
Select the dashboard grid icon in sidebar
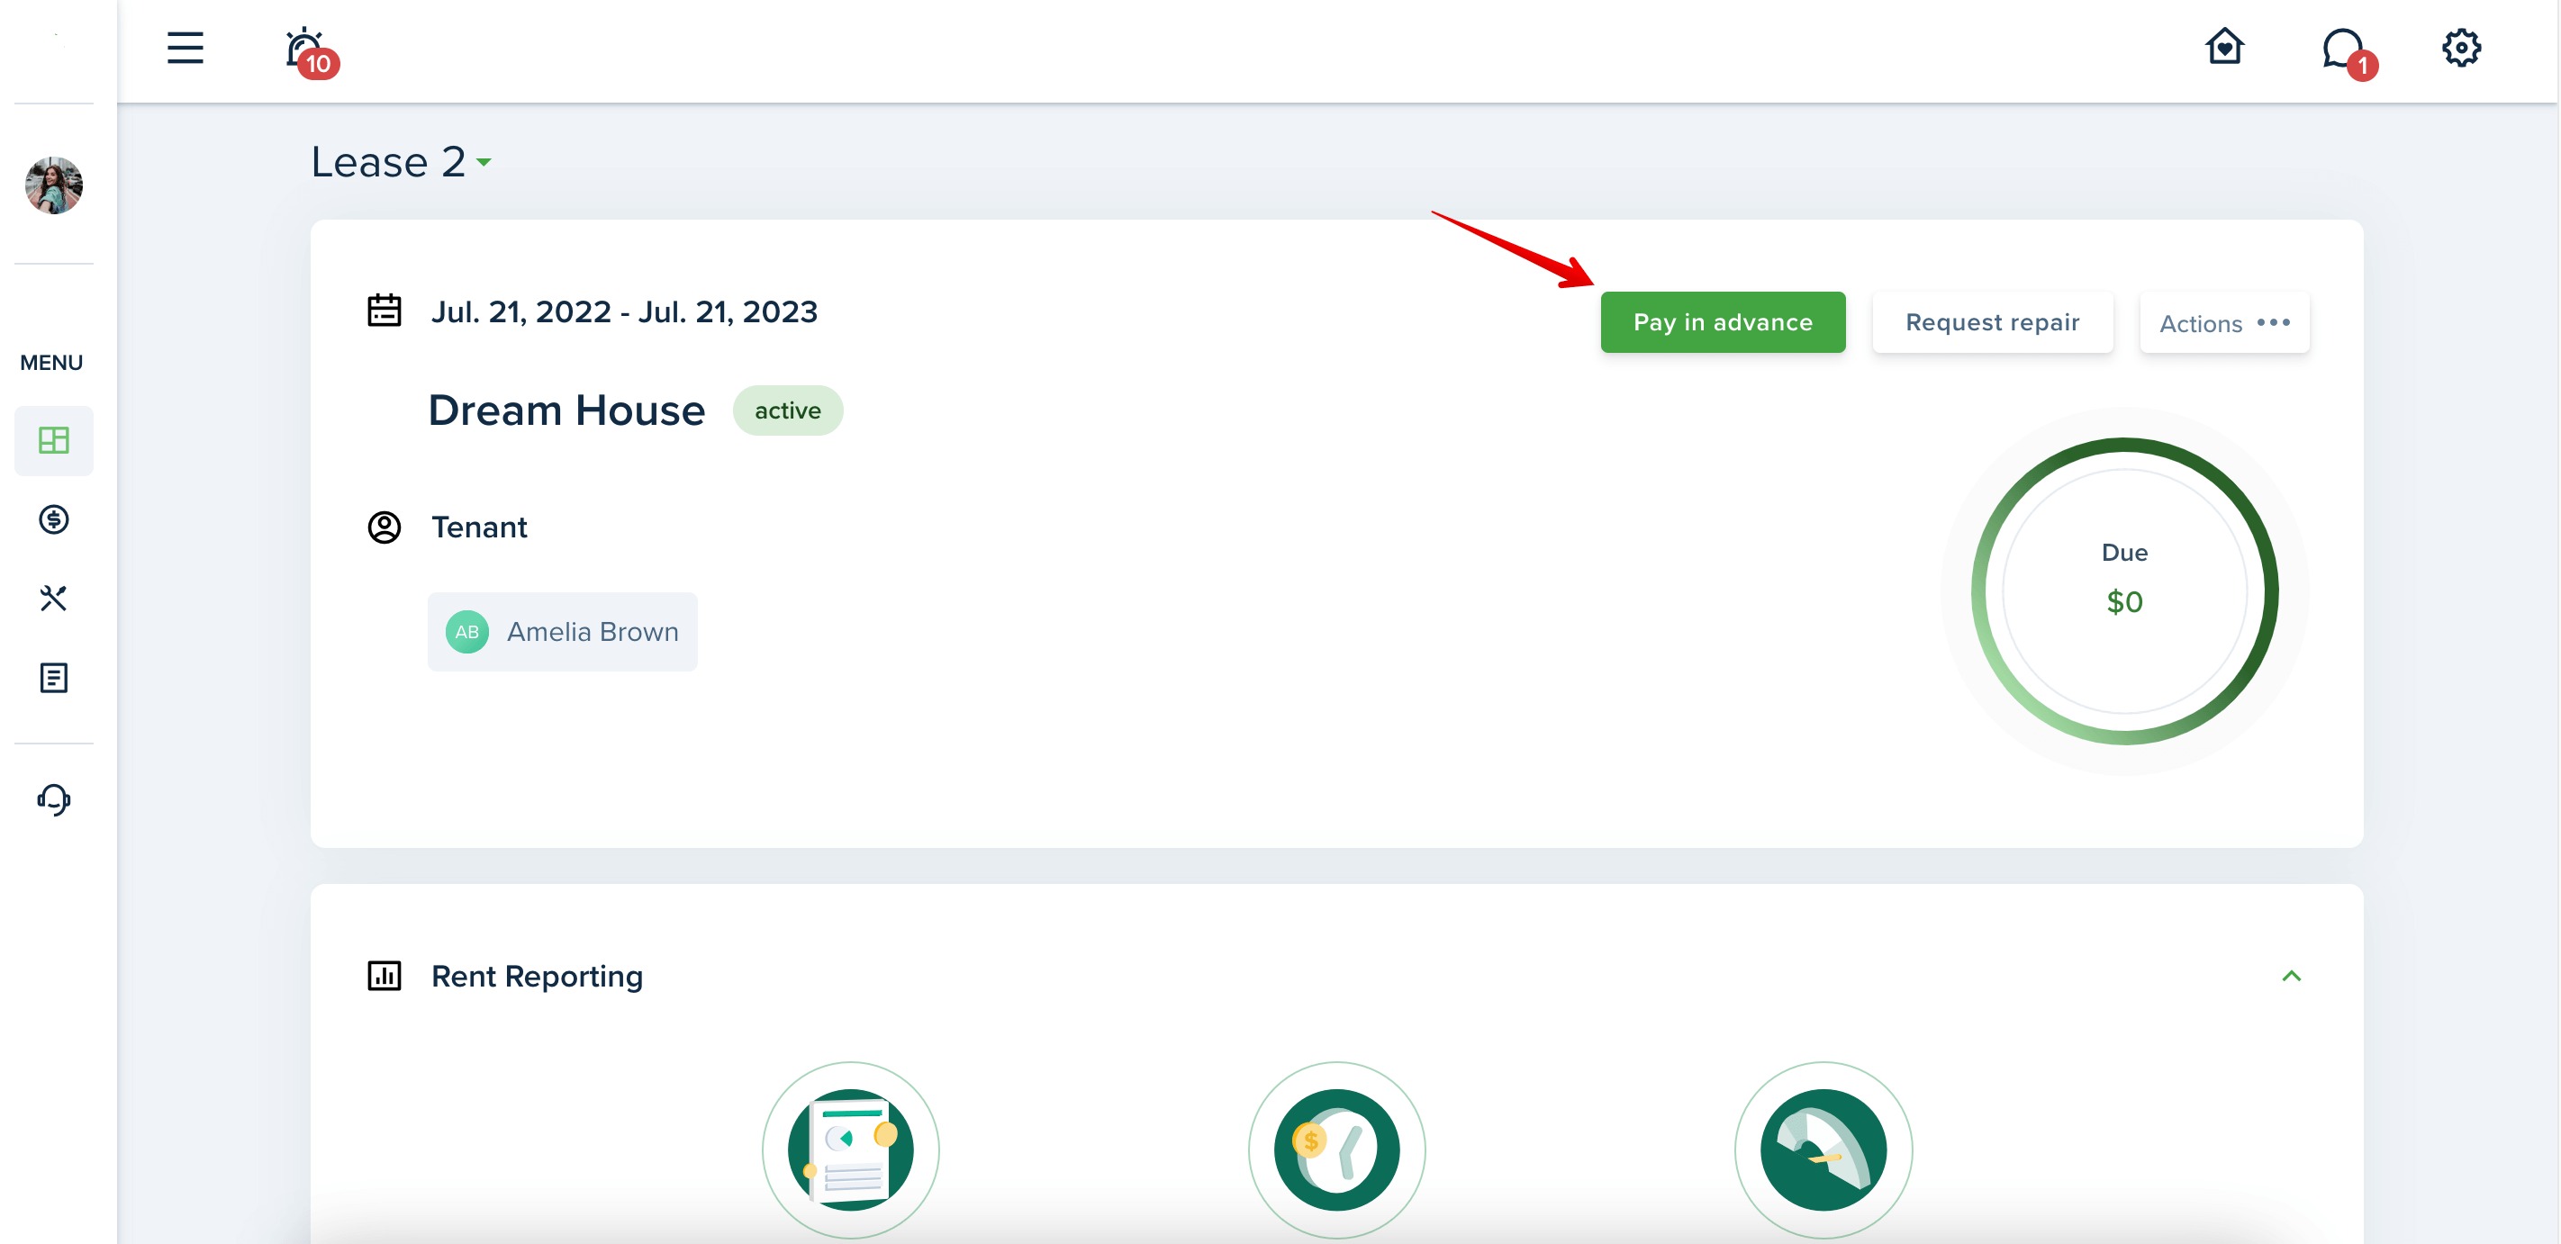(54, 440)
